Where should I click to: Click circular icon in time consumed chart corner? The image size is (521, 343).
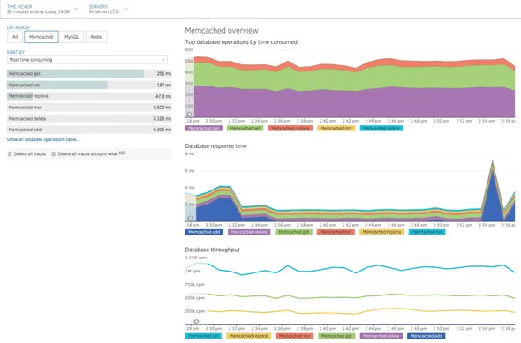point(189,114)
